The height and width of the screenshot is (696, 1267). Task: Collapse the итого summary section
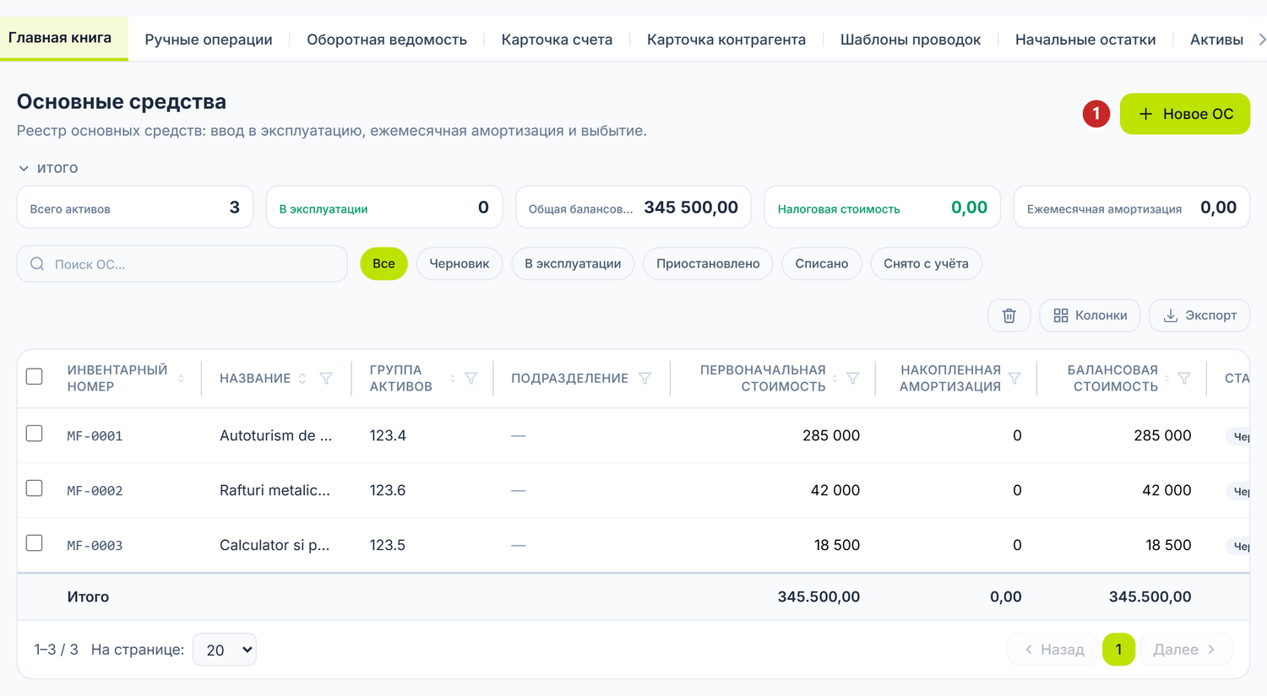[x=48, y=168]
